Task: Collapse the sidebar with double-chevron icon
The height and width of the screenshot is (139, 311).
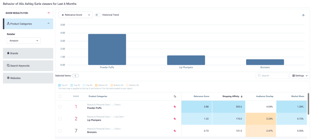Action: pos(49,13)
